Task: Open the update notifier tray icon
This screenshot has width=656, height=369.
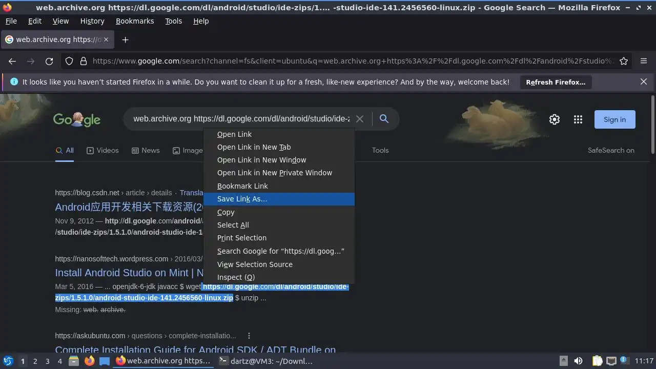Action: (625, 361)
